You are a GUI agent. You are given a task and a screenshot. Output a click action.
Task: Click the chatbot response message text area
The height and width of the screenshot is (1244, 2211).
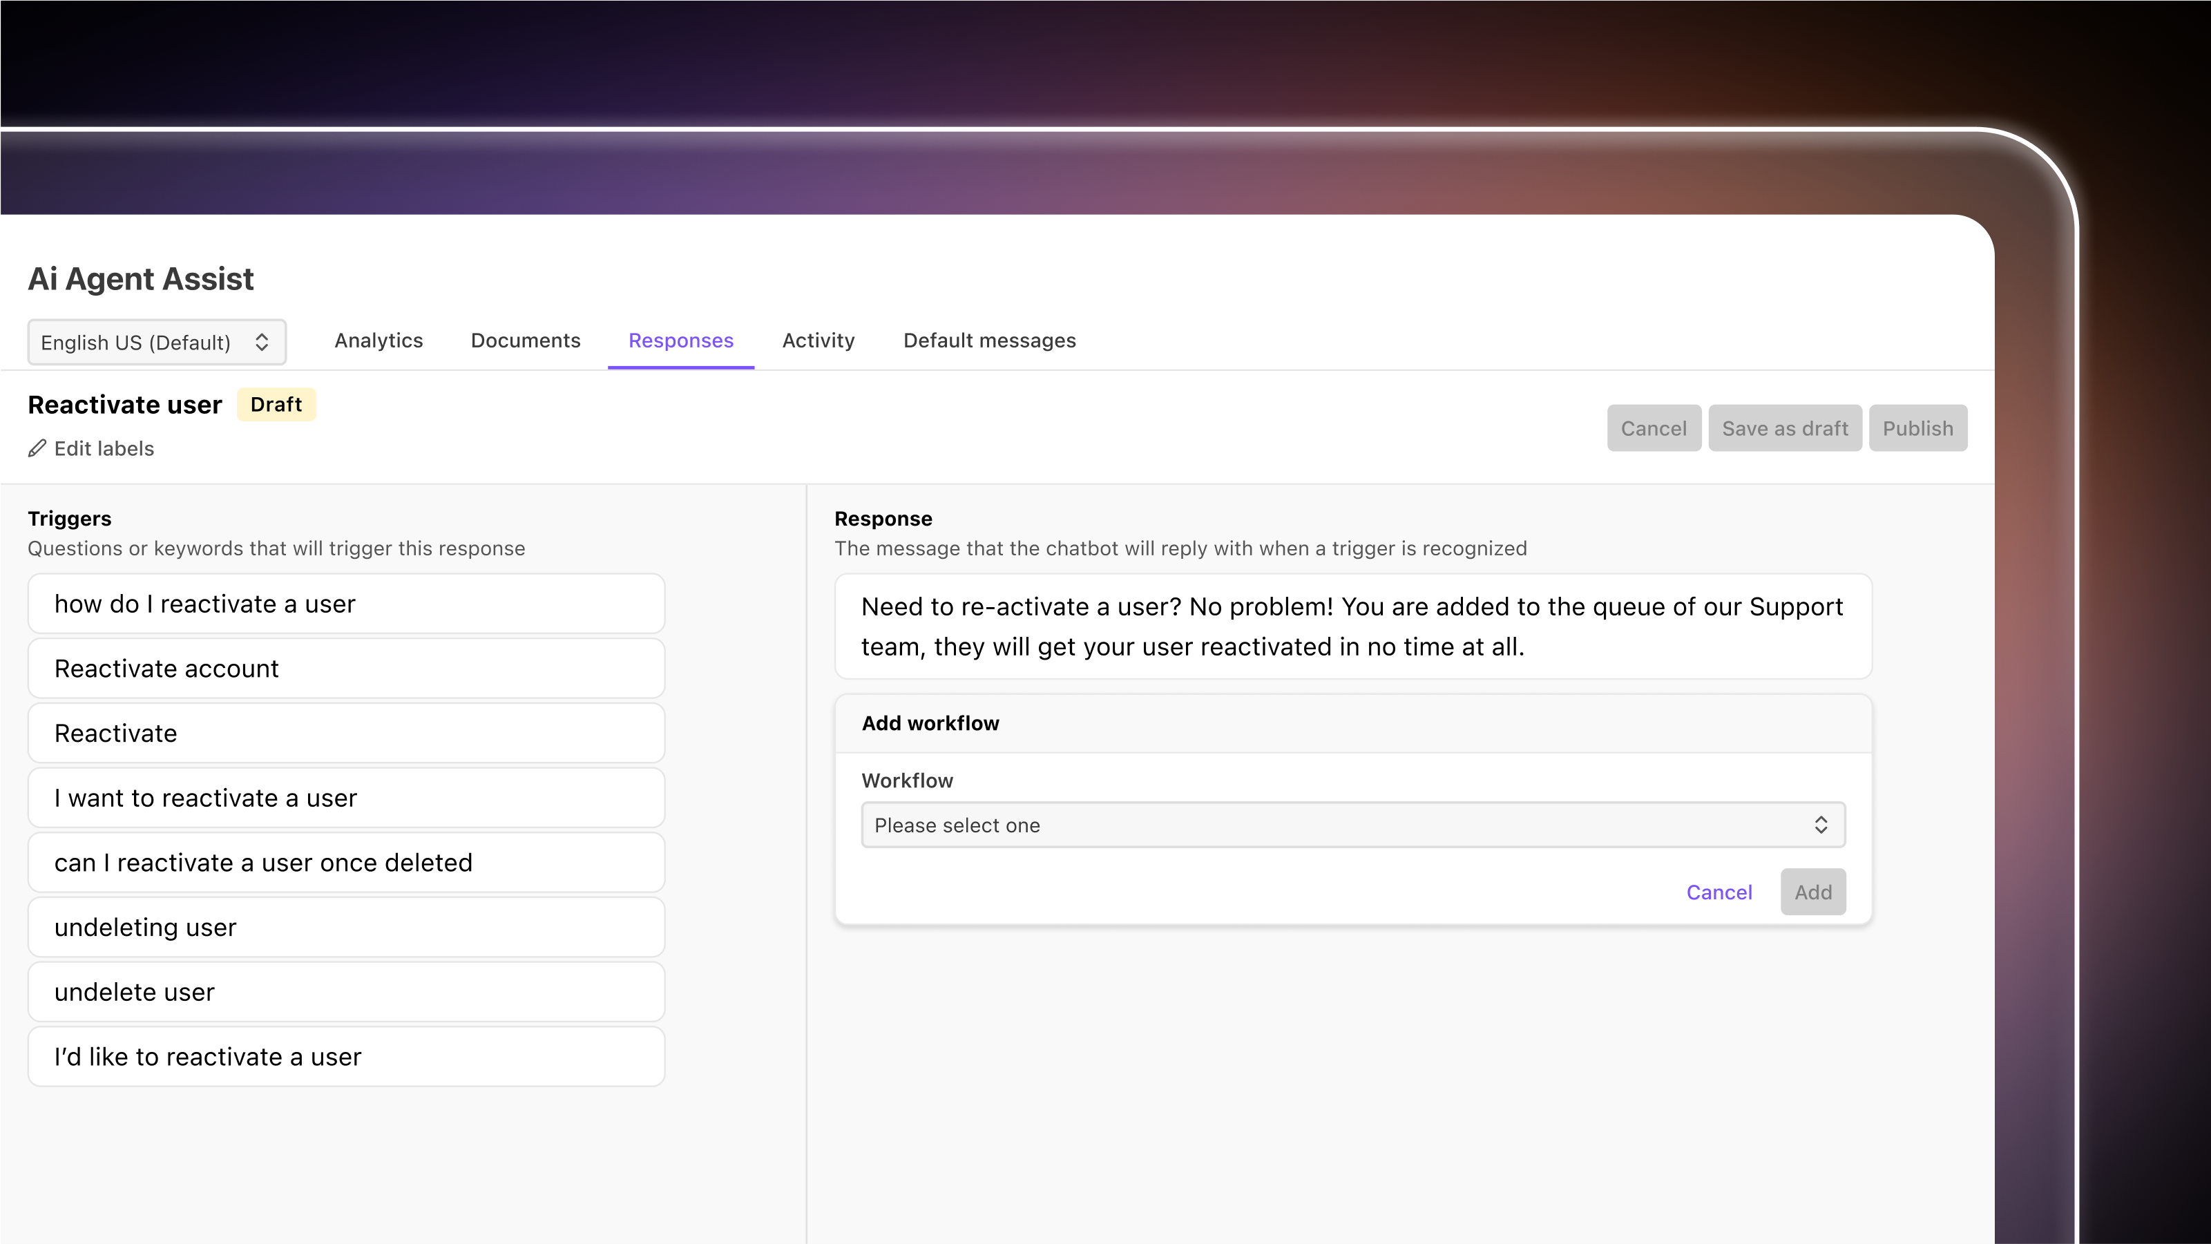pyautogui.click(x=1352, y=626)
